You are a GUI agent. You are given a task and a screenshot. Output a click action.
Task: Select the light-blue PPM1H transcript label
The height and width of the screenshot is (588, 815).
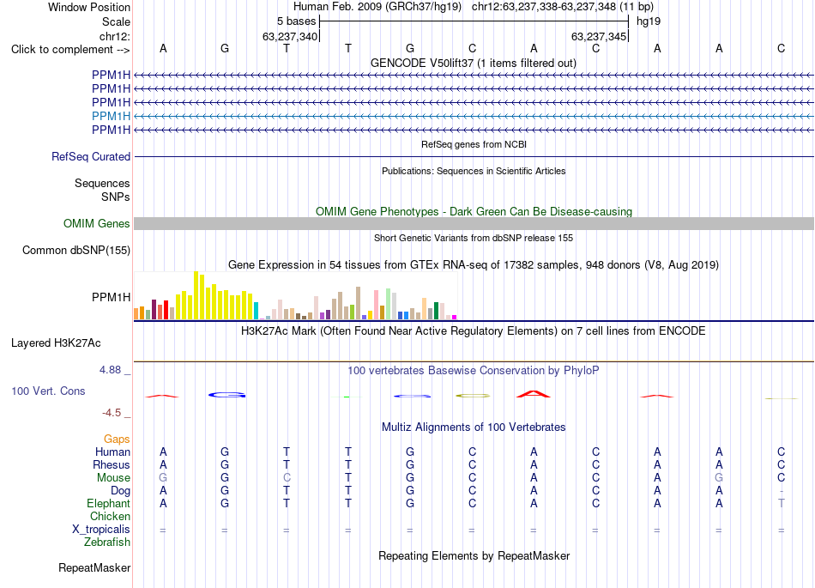pos(111,116)
